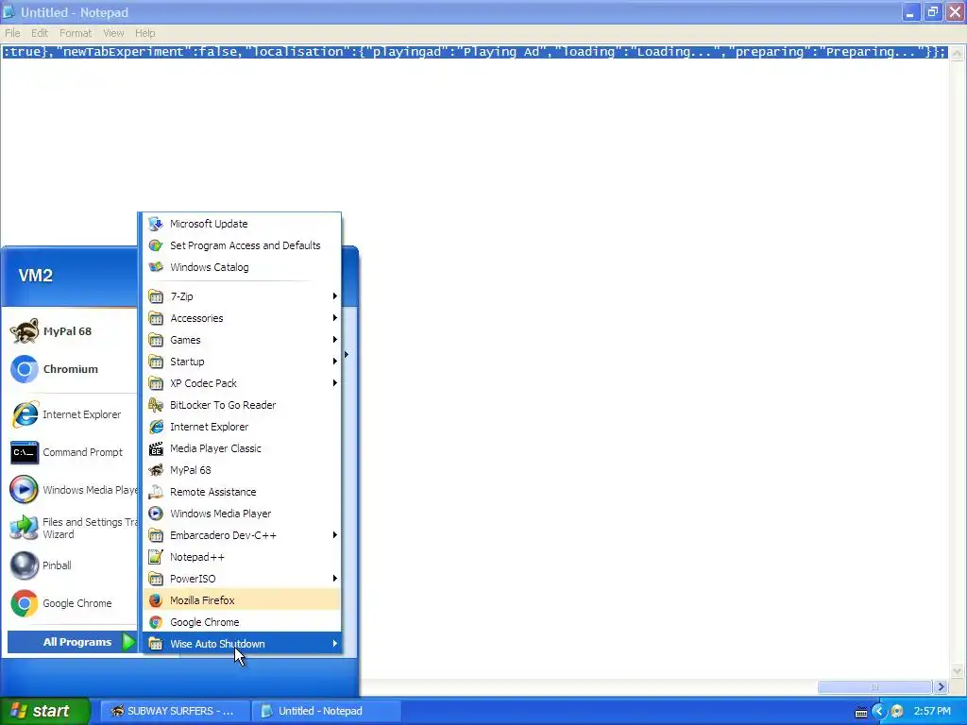Expand the Wise Auto Shutdown submenu arrow
Screen dimensions: 967x725
335,644
